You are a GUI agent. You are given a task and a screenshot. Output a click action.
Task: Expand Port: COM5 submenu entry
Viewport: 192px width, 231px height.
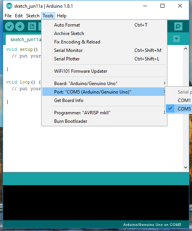[104, 92]
